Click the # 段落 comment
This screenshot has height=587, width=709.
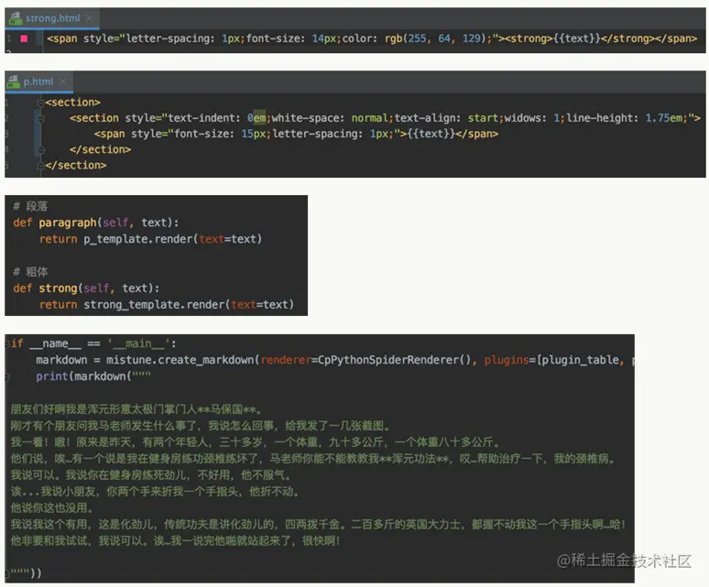point(30,207)
